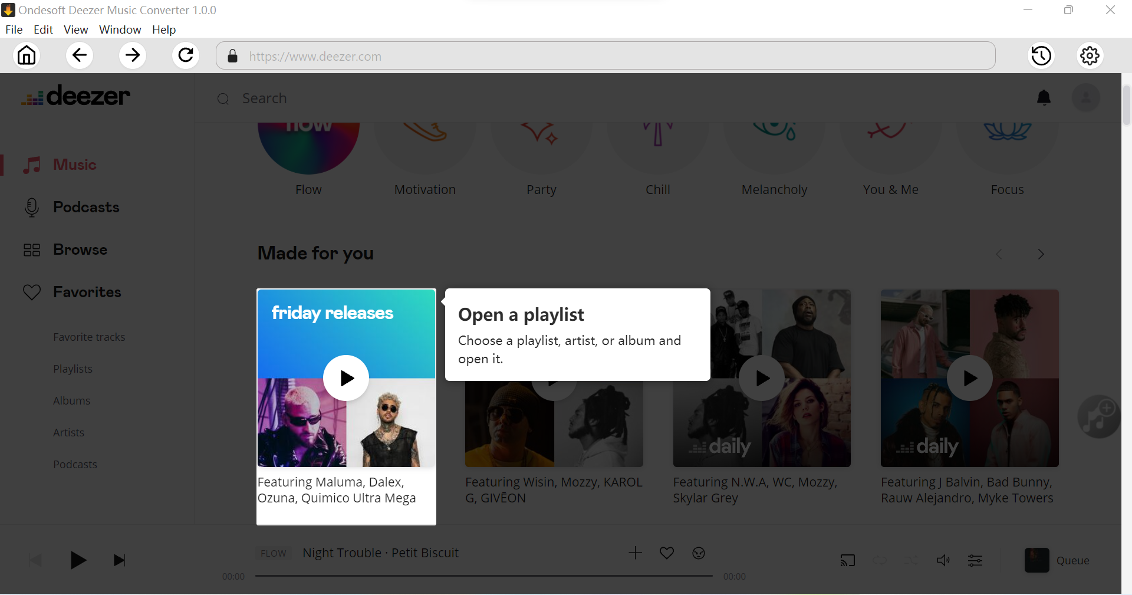
Task: Open Favorite tracks link
Action: coord(89,337)
